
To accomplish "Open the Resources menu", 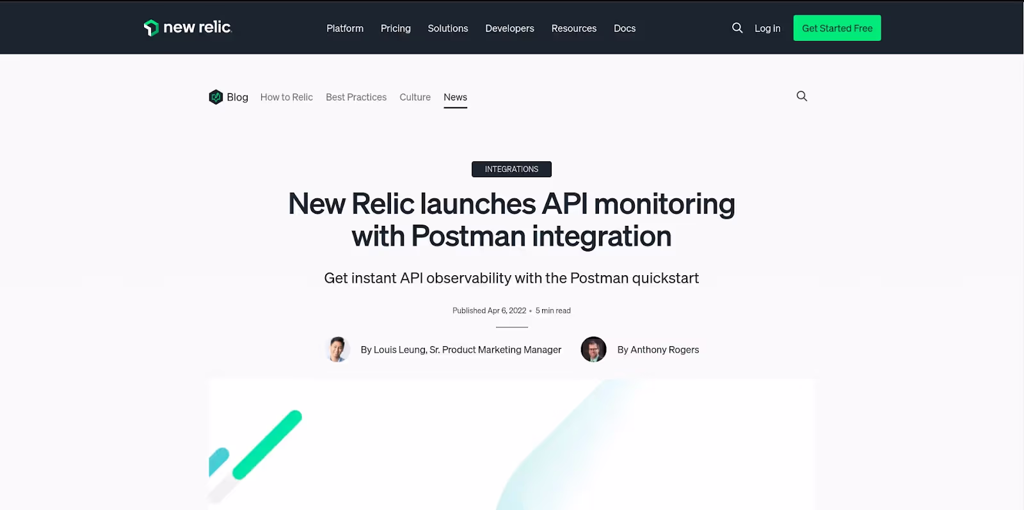I will pyautogui.click(x=574, y=28).
